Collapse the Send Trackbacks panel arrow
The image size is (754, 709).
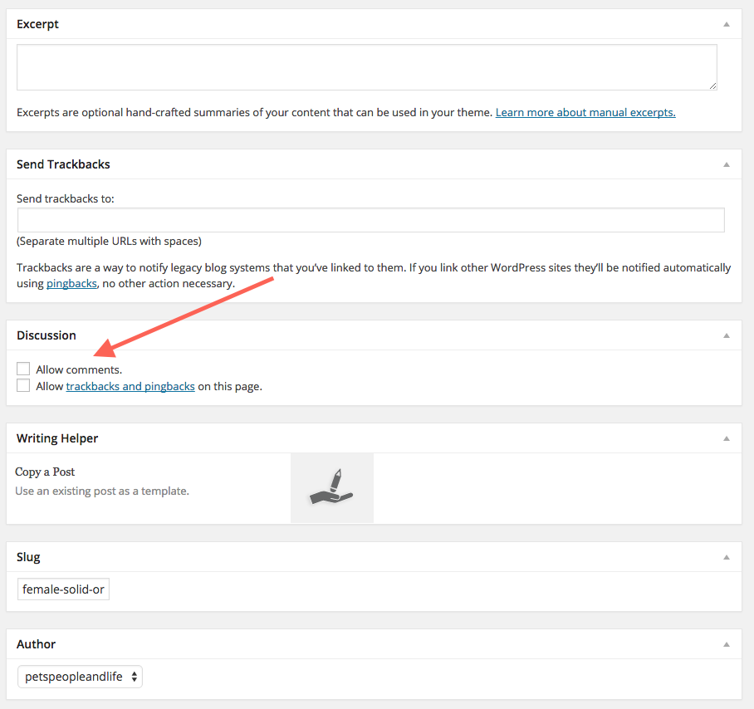727,165
